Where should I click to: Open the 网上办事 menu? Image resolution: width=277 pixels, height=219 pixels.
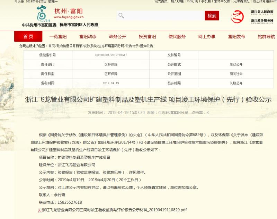click(x=207, y=37)
